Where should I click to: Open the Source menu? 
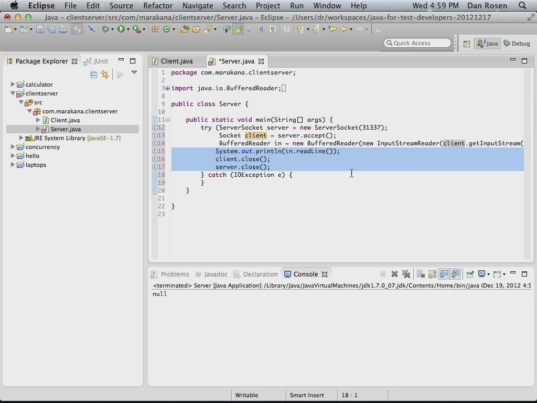click(x=121, y=5)
